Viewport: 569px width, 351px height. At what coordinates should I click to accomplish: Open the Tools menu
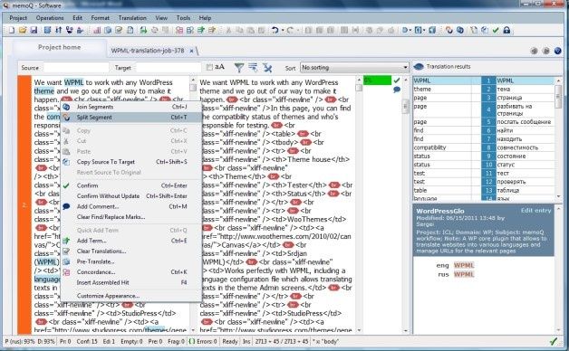[x=183, y=18]
